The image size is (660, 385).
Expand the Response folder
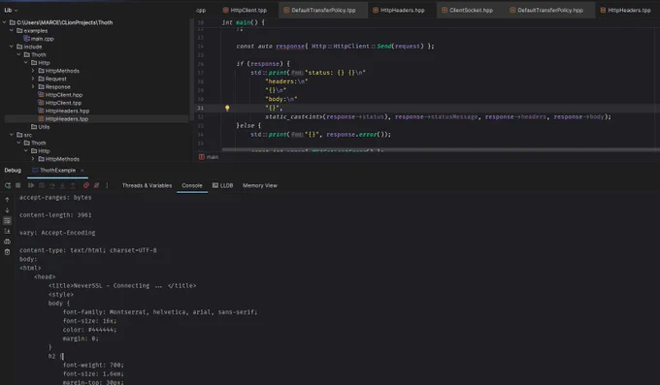point(33,86)
